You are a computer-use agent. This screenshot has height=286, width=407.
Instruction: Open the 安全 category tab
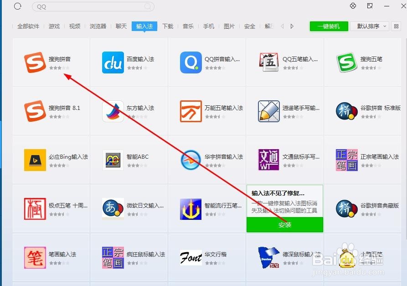250,26
